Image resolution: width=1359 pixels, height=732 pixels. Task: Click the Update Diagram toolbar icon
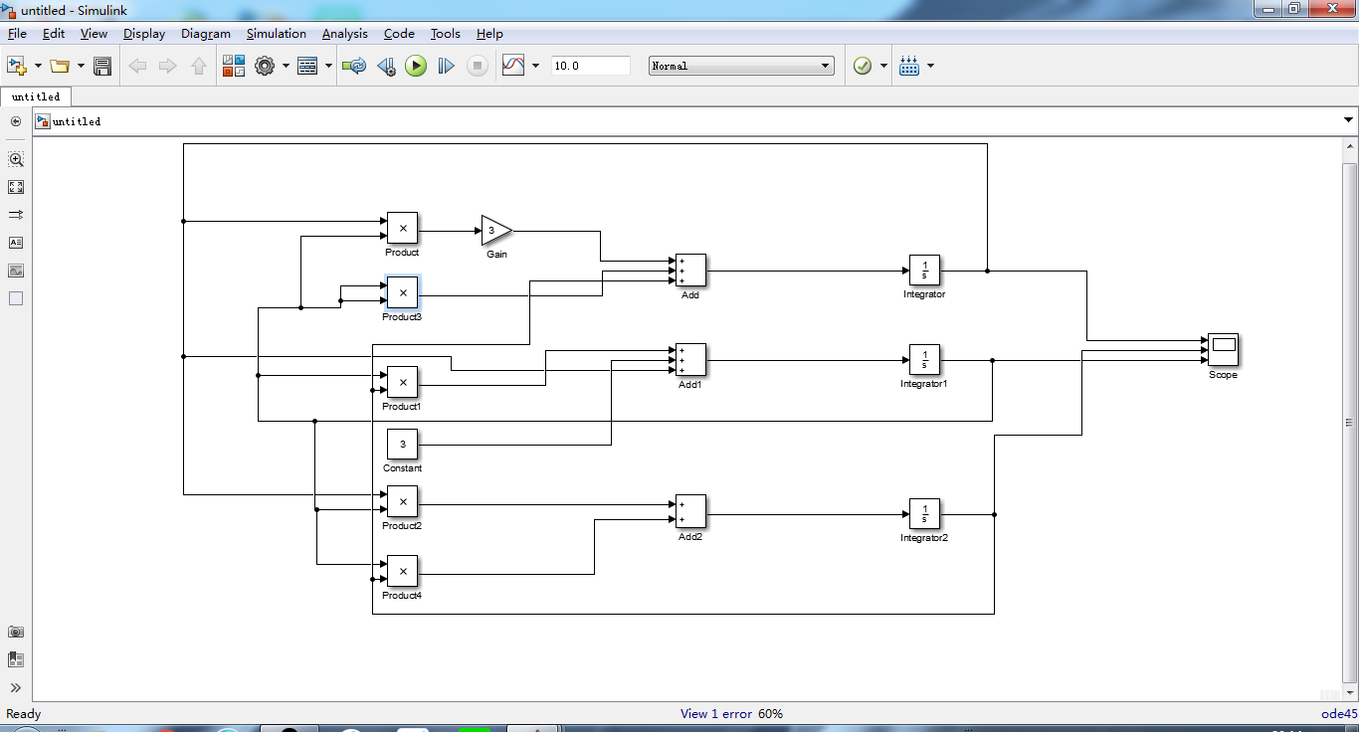353,66
